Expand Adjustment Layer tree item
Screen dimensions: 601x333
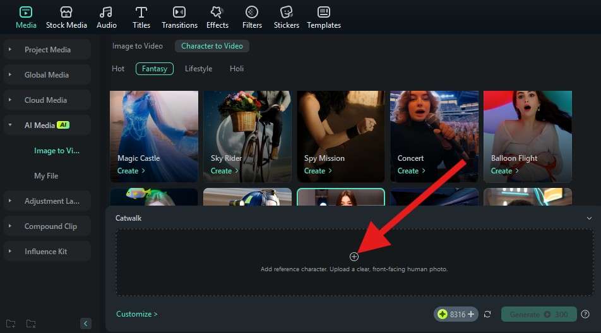(x=10, y=201)
